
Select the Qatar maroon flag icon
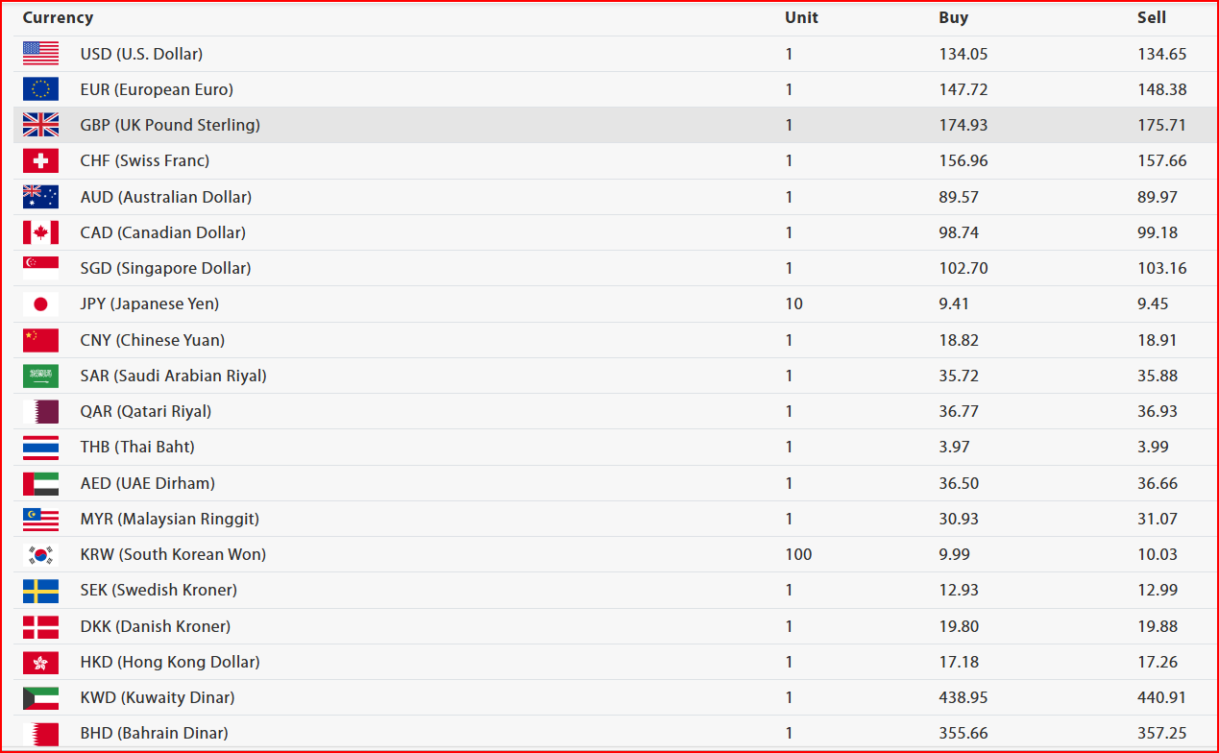[x=40, y=411]
